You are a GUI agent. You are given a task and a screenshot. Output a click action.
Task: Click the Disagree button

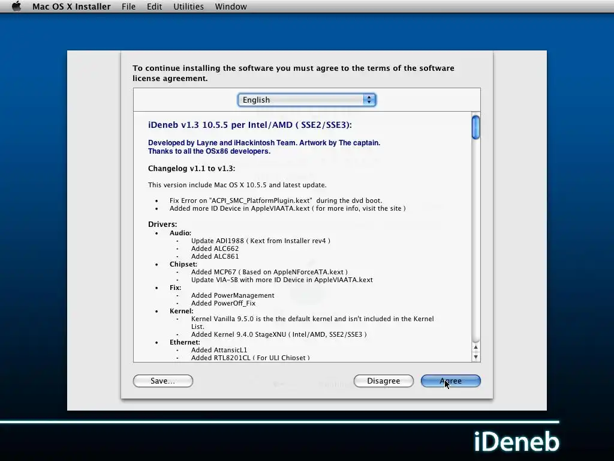(x=383, y=381)
